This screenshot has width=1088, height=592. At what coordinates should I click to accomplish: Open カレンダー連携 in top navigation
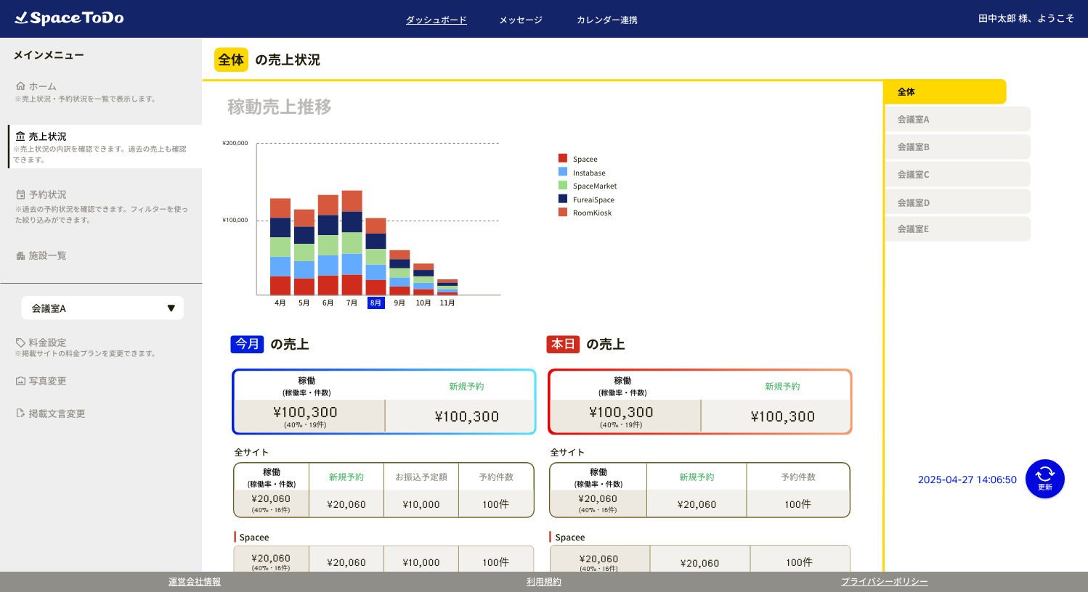coord(606,20)
